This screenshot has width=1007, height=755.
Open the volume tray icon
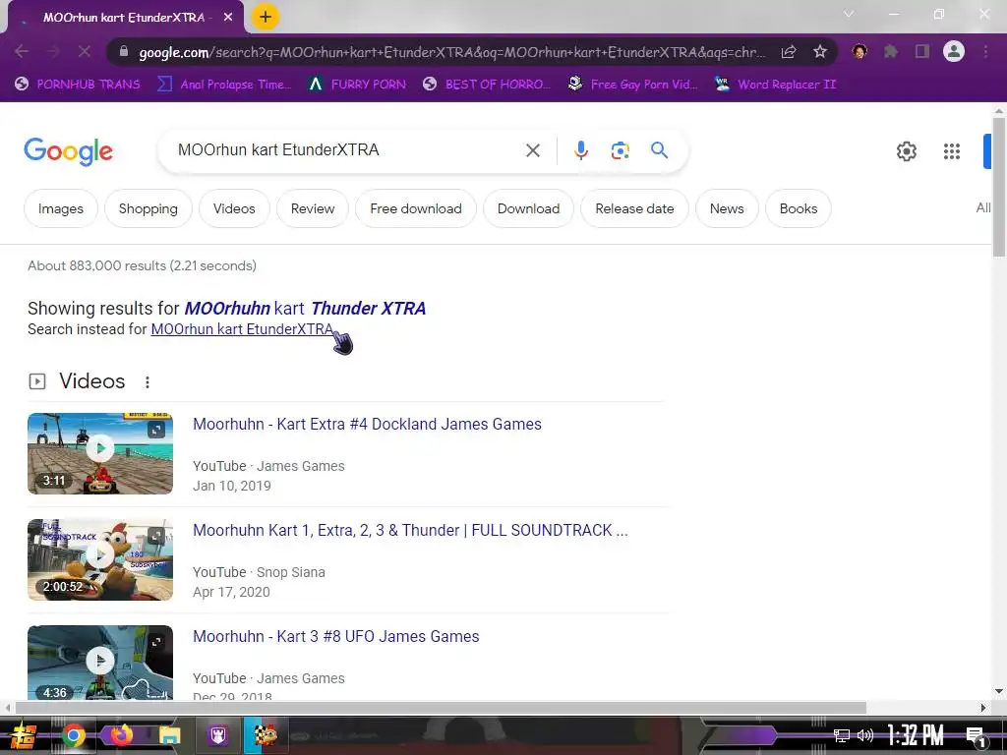(x=865, y=735)
